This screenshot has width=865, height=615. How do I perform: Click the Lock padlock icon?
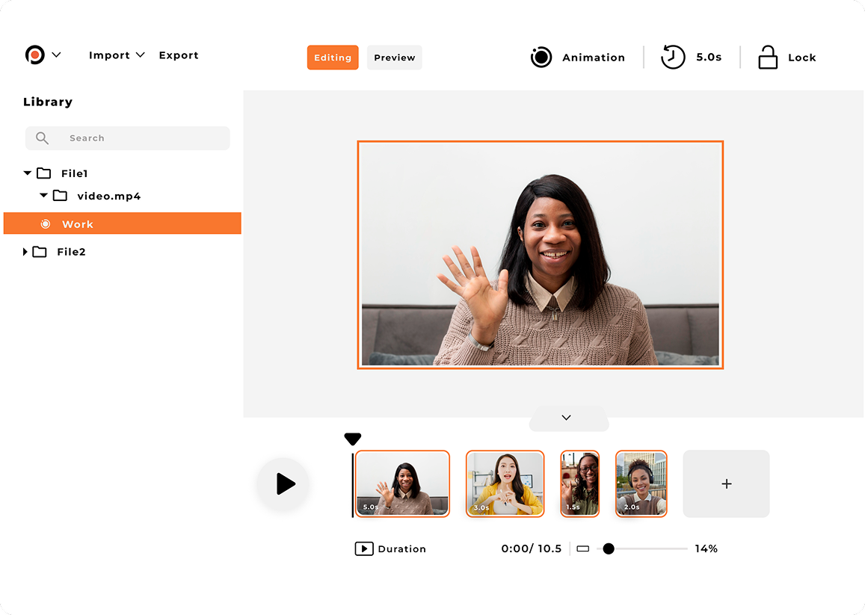coord(767,57)
